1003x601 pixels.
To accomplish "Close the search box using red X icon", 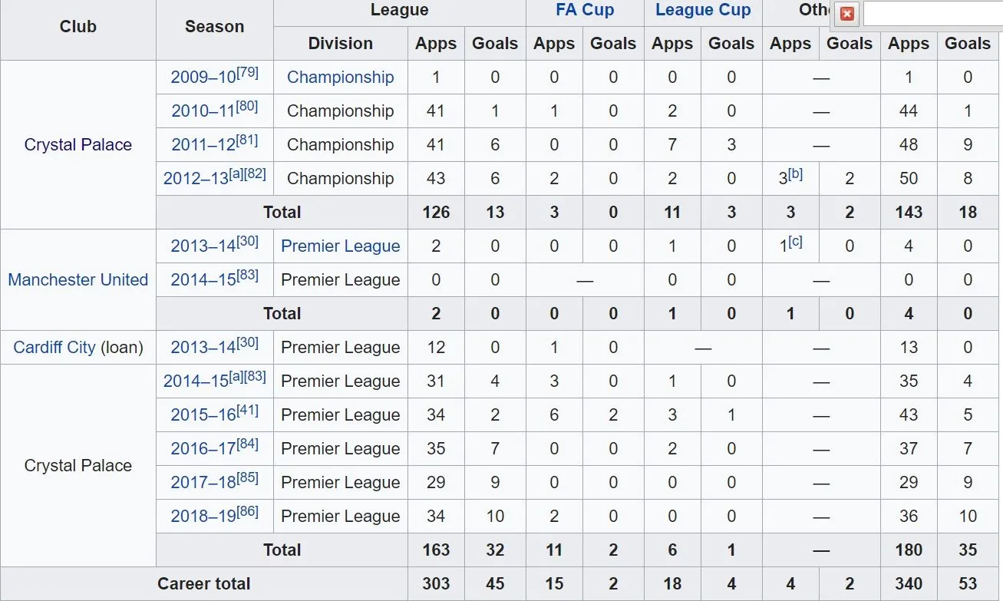I will [x=847, y=14].
